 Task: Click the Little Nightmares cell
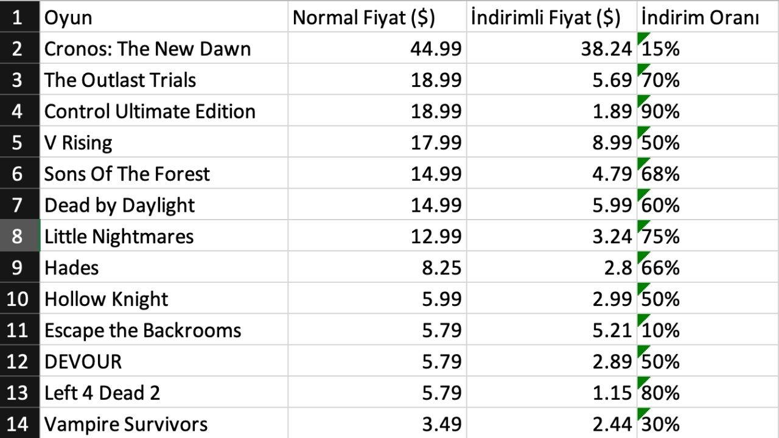(119, 237)
